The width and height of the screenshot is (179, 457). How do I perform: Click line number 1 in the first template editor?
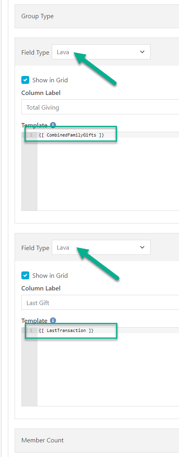31,135
